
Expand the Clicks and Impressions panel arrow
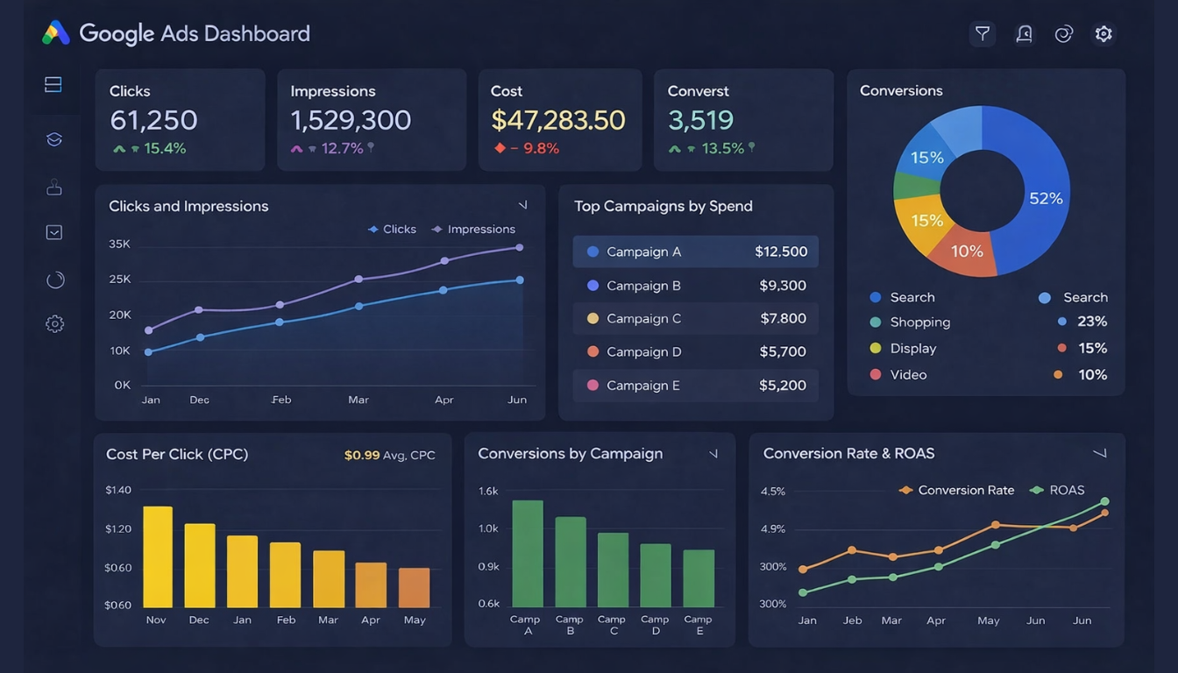pos(522,205)
